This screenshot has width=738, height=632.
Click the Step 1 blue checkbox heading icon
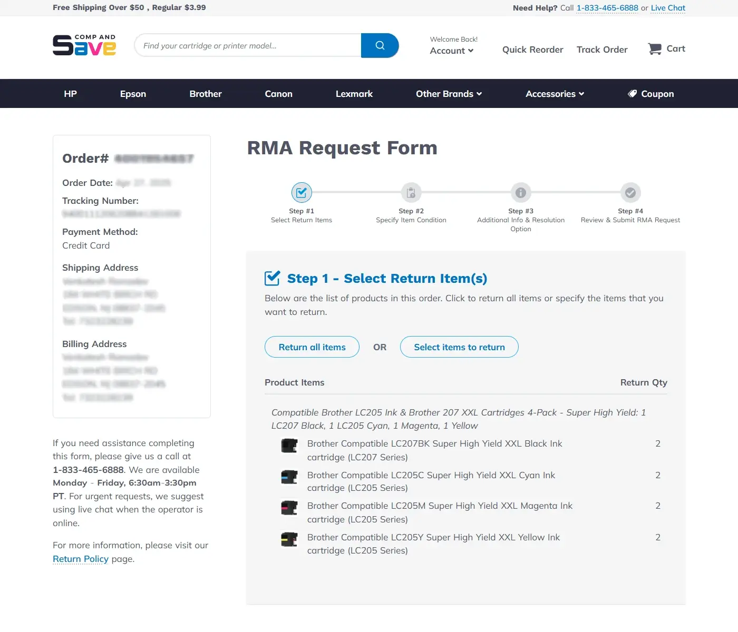pyautogui.click(x=272, y=277)
